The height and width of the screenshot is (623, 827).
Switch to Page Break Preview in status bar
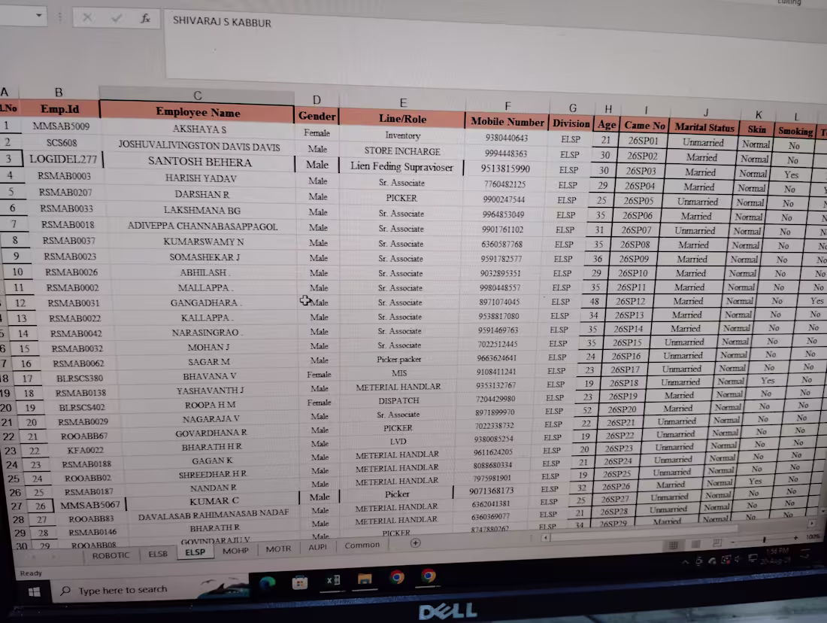click(717, 542)
